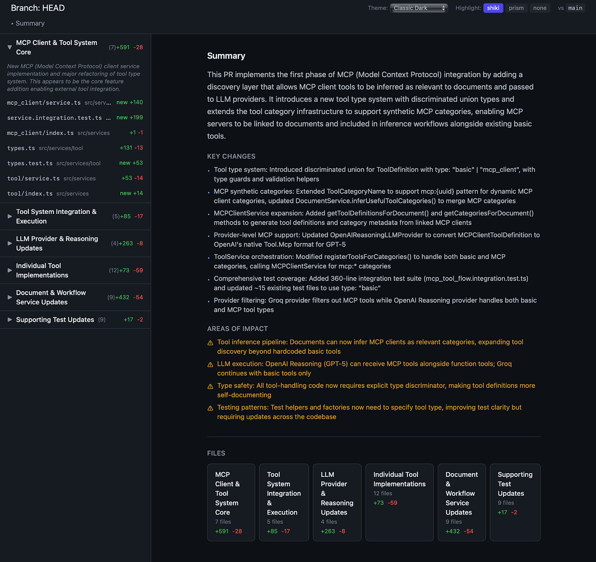Click the main comparison branch pill
The height and width of the screenshot is (562, 596).
pyautogui.click(x=575, y=8)
